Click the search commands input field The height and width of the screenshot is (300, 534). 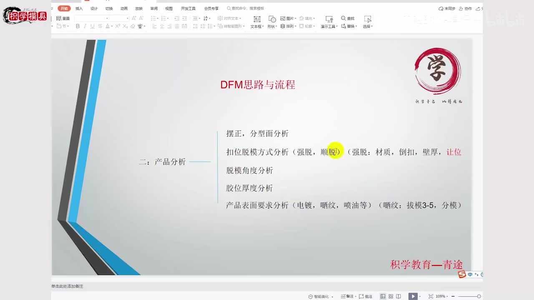245,8
